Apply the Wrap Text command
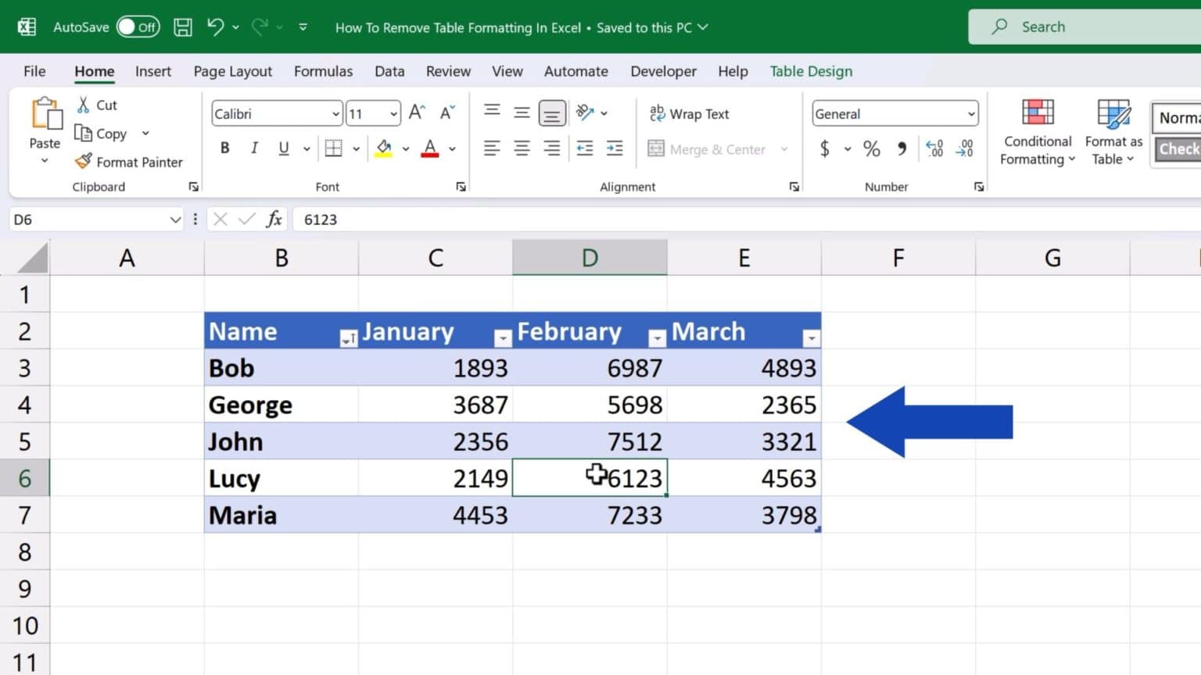 pyautogui.click(x=689, y=113)
